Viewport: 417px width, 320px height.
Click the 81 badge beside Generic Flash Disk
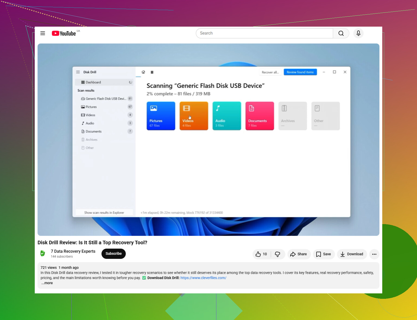[x=130, y=99]
